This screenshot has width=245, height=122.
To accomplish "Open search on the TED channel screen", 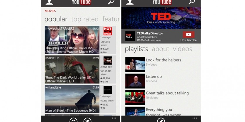I will point(192,2).
